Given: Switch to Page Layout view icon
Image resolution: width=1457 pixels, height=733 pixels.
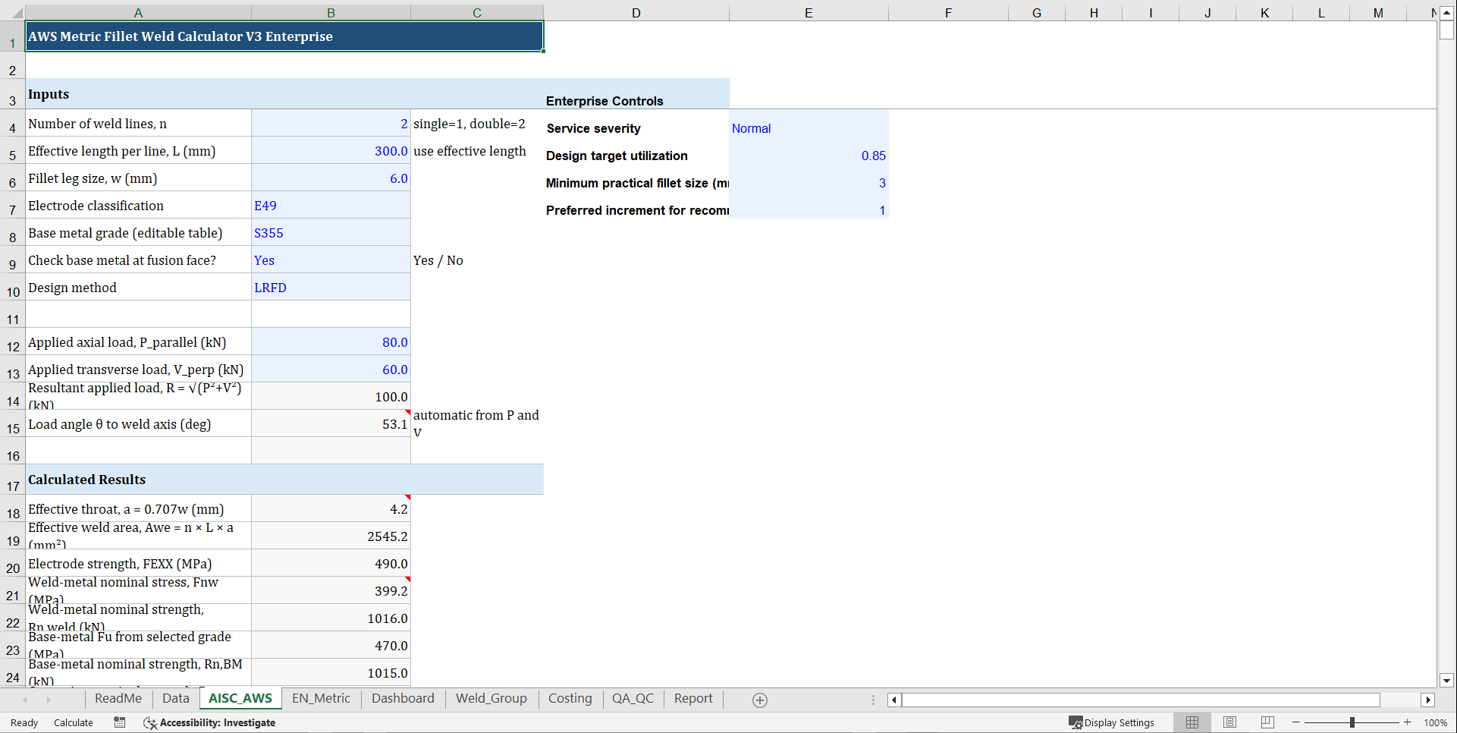Looking at the screenshot, I should 1229,722.
